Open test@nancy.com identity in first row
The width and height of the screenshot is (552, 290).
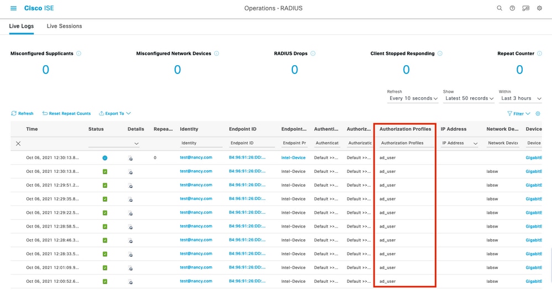[x=196, y=157]
